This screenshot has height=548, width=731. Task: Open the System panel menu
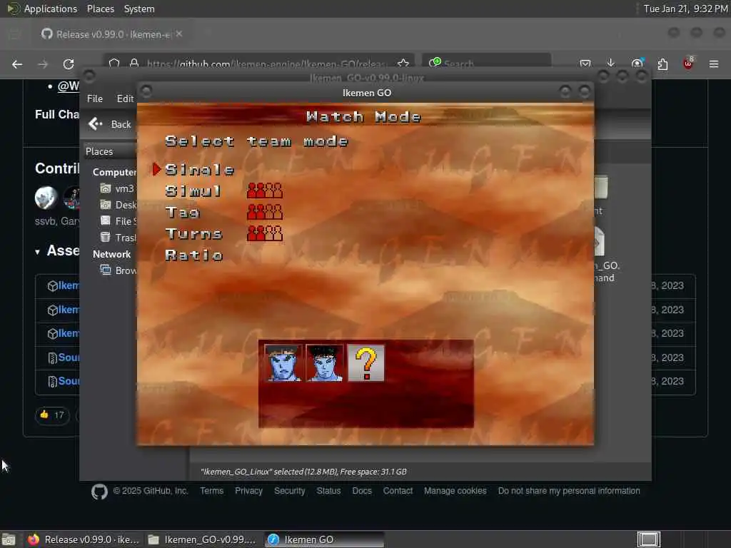139,9
